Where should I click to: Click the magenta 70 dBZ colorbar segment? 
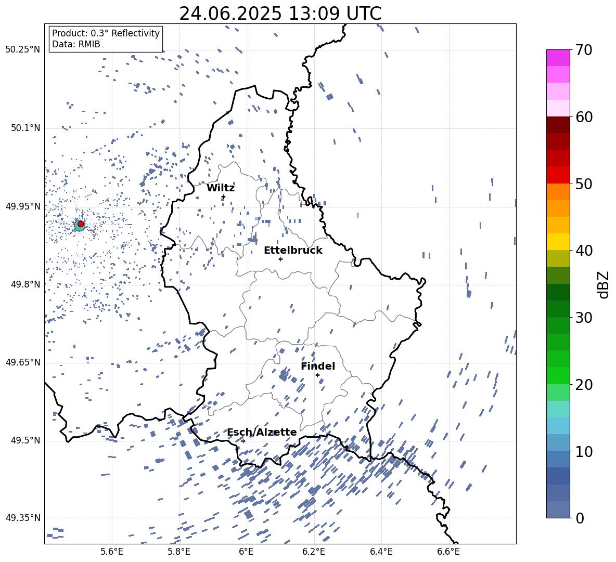(x=558, y=58)
